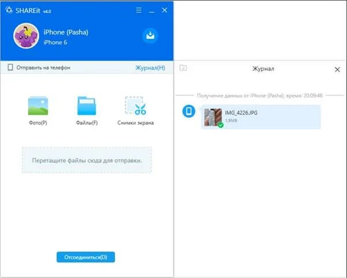The height and width of the screenshot is (278, 347).
Task: Click the SHAREit v4.0 title text
Action: pyautogui.click(x=33, y=10)
